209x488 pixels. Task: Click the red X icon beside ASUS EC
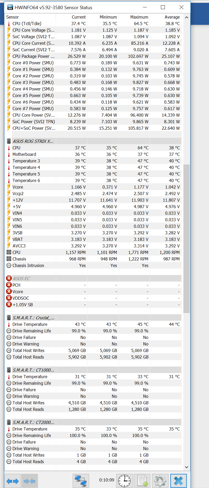pos(9,279)
